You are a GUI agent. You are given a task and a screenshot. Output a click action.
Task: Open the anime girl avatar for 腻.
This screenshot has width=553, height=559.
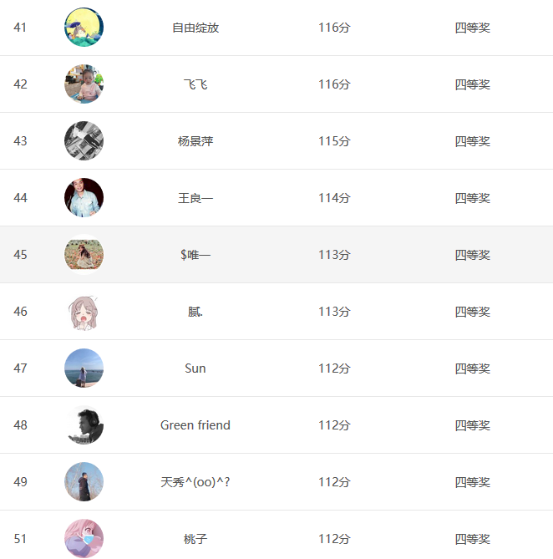[84, 312]
